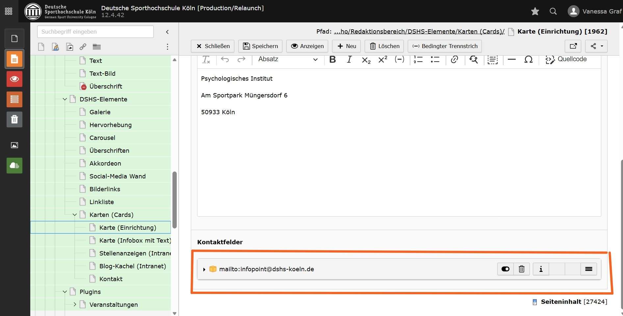Click the Bold formatting icon

(332, 60)
